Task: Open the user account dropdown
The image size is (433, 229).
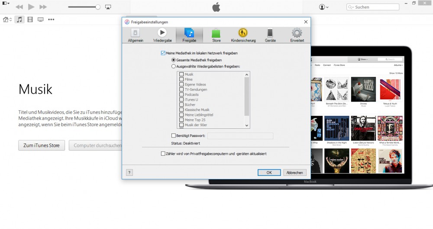Action: point(323,7)
